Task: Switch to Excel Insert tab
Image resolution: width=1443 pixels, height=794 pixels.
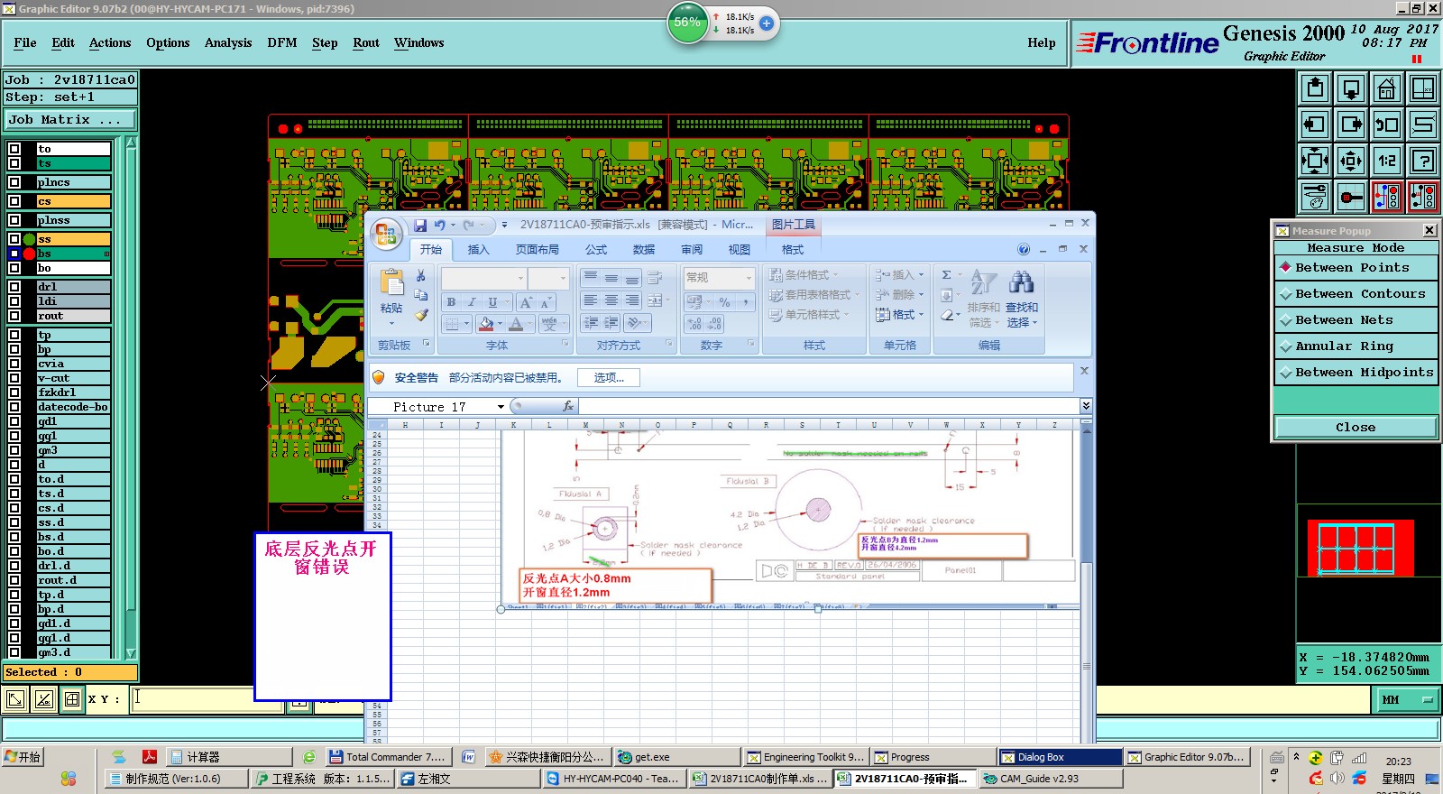Action: click(478, 249)
